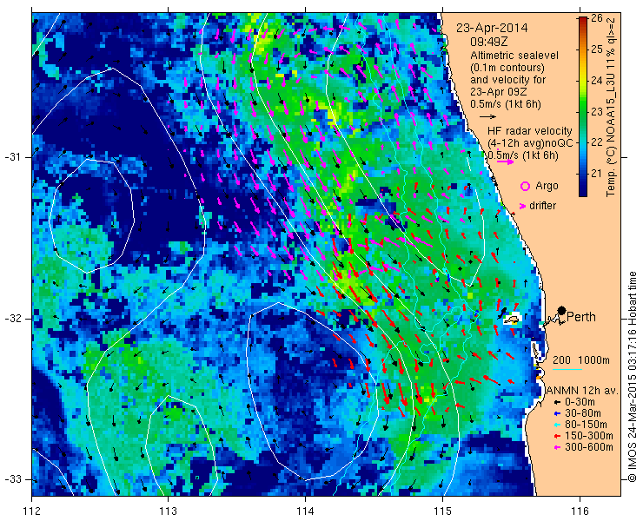This screenshot has height=521, width=643.
Task: Click the colorbar value '26'
Action: point(597,18)
